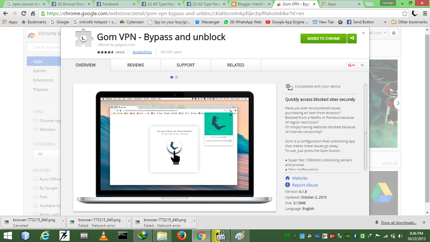Open File Explorer from the taskbar
This screenshot has height=242, width=430.
(x=162, y=236)
